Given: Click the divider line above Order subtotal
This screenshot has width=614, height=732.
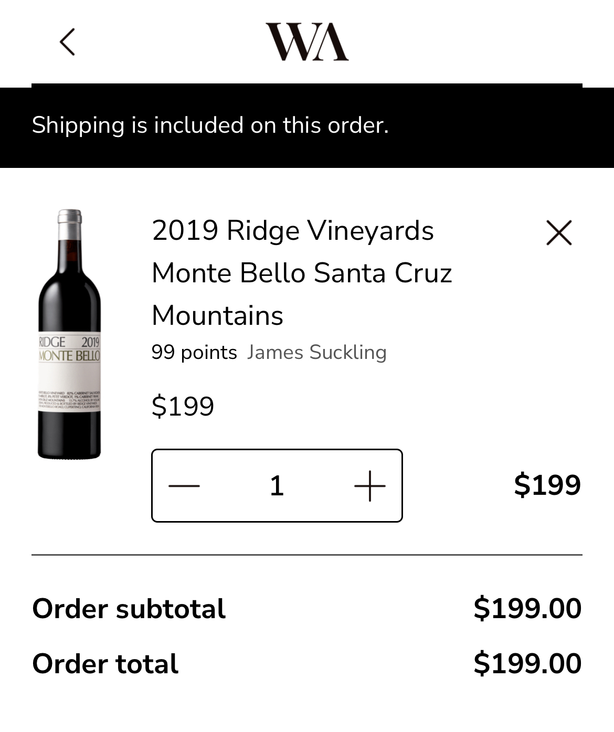Looking at the screenshot, I should point(307,555).
